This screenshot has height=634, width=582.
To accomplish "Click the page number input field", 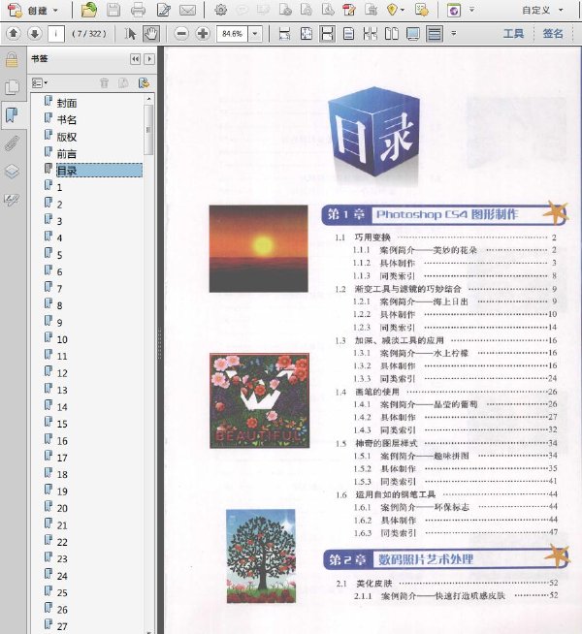I will tap(56, 34).
